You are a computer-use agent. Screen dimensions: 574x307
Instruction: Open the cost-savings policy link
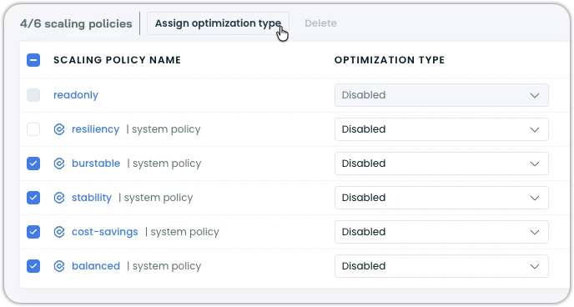pos(104,232)
